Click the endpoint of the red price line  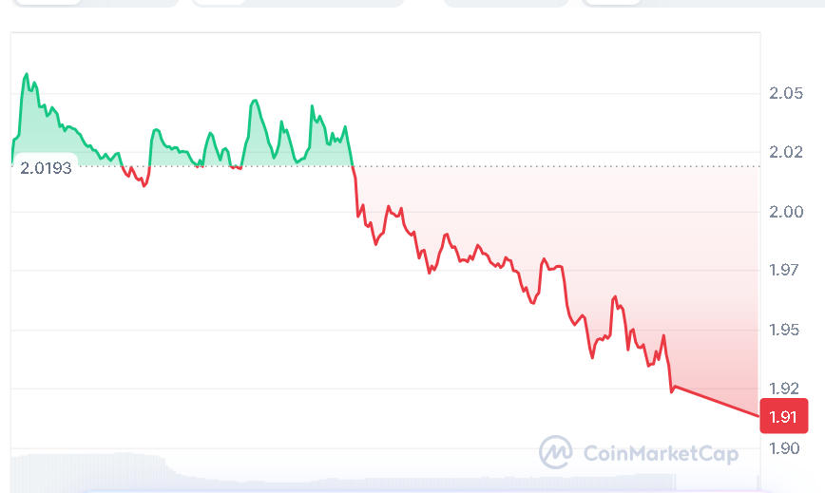click(758, 415)
